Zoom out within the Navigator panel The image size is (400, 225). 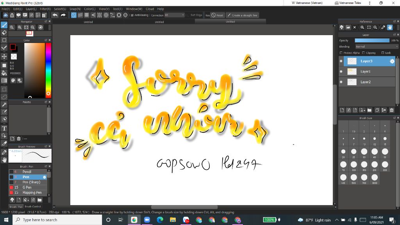33,27
